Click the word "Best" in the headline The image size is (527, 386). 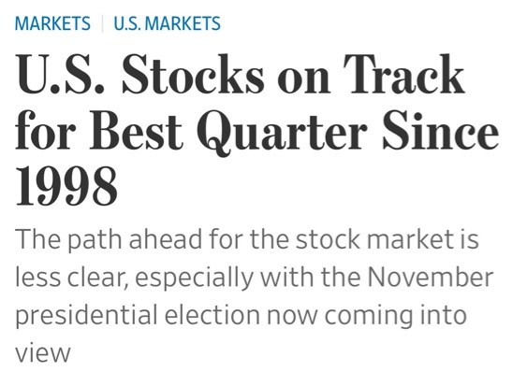click(136, 130)
